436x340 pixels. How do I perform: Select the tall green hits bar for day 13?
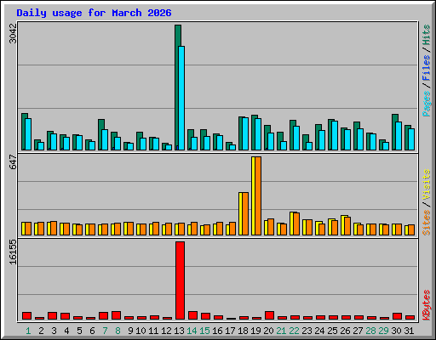tap(176, 88)
